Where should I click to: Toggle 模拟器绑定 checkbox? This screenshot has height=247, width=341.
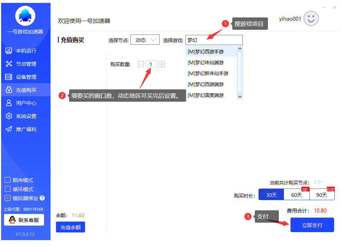coord(8,198)
